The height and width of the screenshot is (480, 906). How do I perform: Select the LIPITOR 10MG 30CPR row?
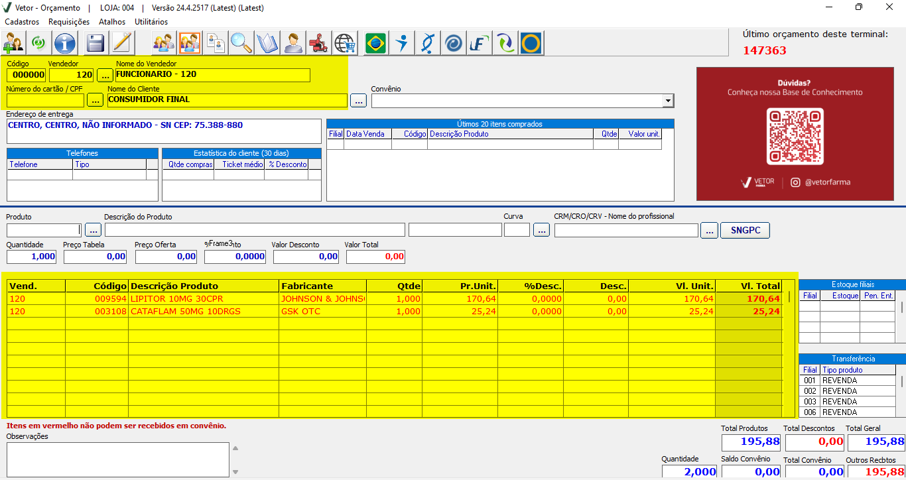pyautogui.click(x=395, y=299)
